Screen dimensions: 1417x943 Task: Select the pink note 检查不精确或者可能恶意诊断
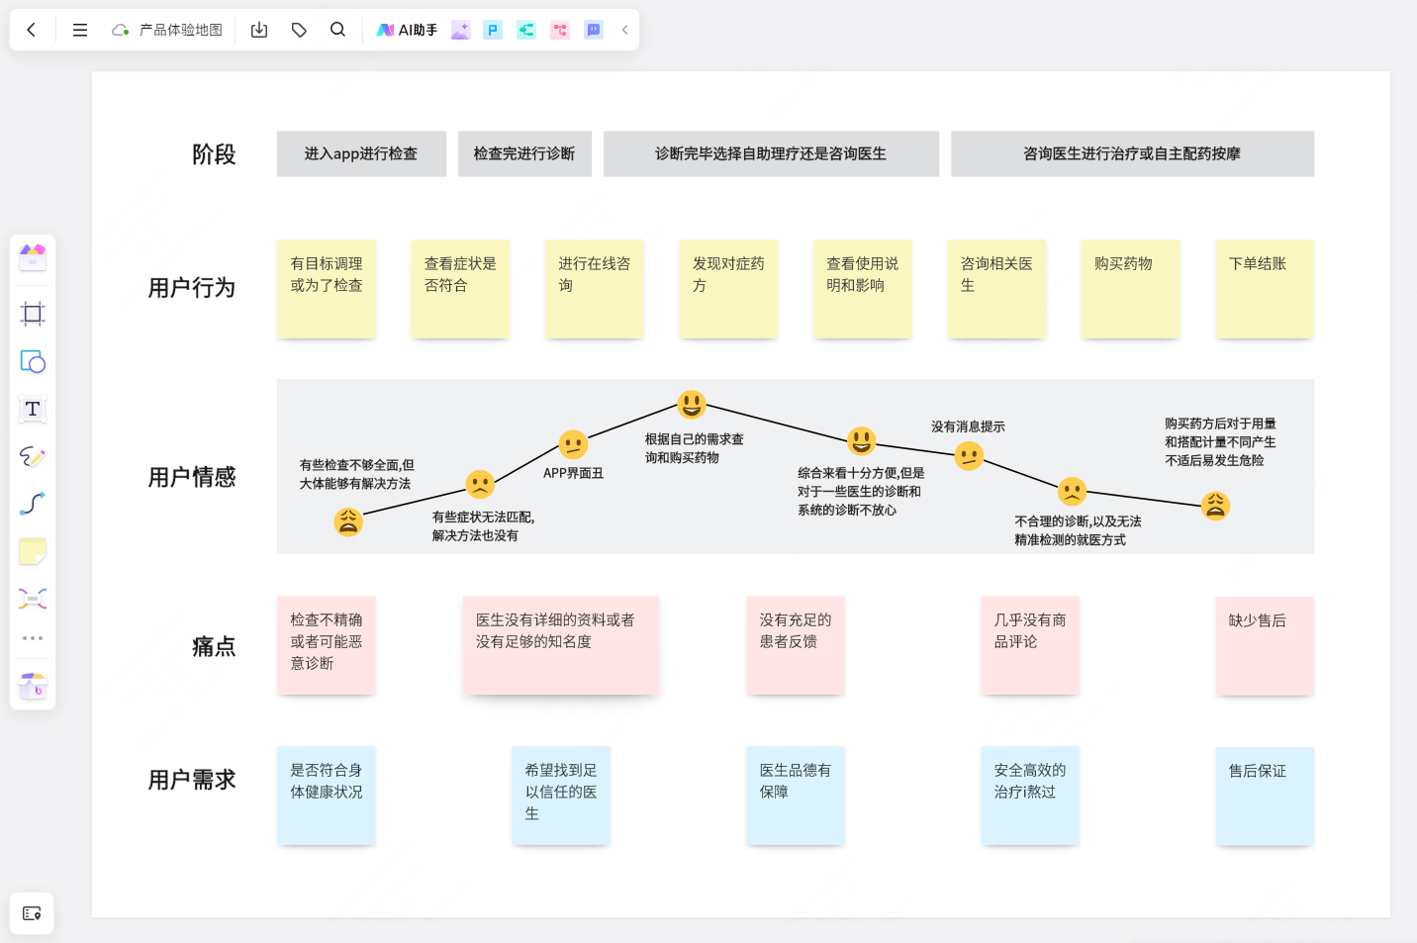pos(327,645)
